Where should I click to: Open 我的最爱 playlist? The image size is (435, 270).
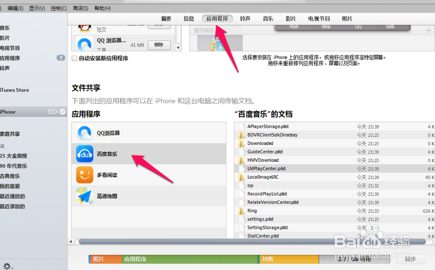click(10, 186)
